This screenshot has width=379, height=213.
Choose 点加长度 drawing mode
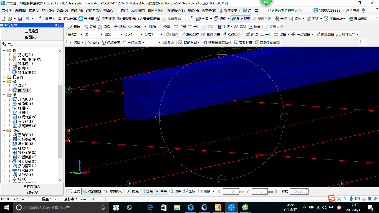[x=111, y=42]
